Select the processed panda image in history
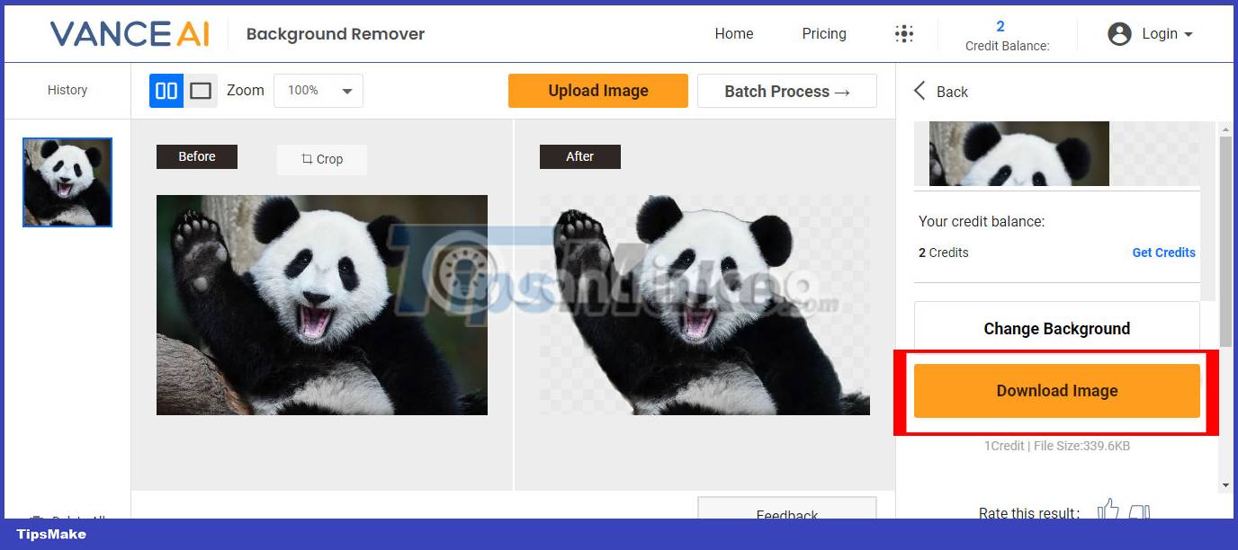The height and width of the screenshot is (550, 1238). pos(67,182)
